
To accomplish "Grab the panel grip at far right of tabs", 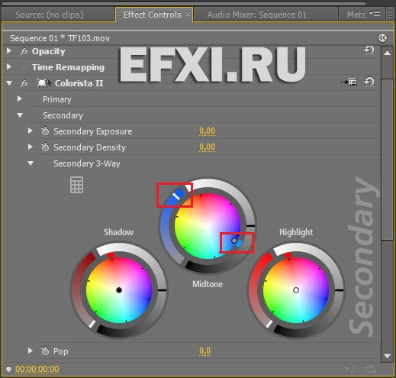I will pos(390,15).
